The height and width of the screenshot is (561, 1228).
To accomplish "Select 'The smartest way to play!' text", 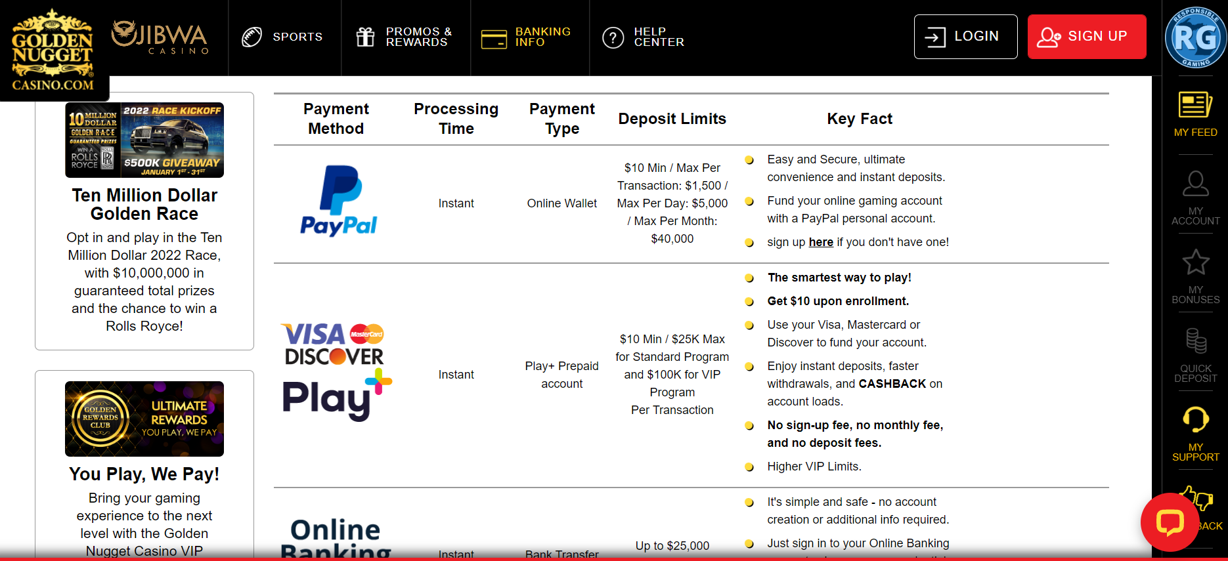I will pos(839,278).
